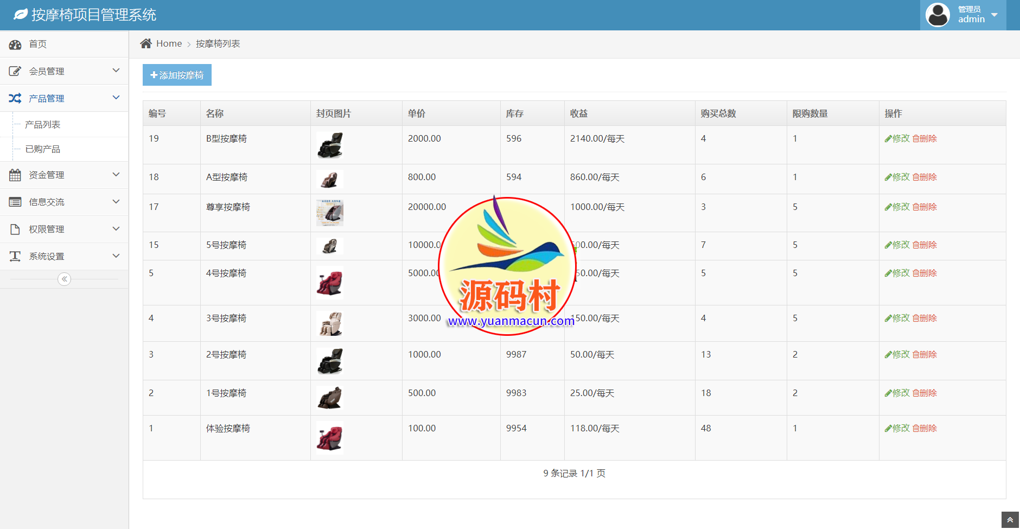This screenshot has height=529, width=1020.
Task: Click the file icon beside 权限管理
Action: click(x=15, y=229)
